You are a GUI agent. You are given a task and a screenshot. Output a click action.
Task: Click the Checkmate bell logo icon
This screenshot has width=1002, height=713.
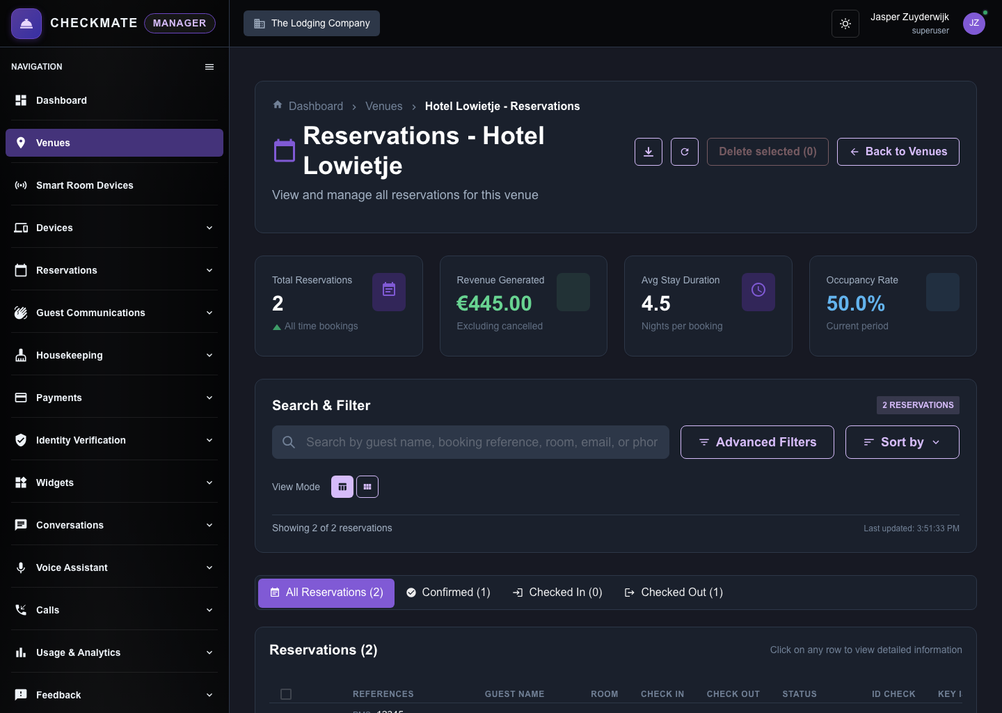click(26, 24)
